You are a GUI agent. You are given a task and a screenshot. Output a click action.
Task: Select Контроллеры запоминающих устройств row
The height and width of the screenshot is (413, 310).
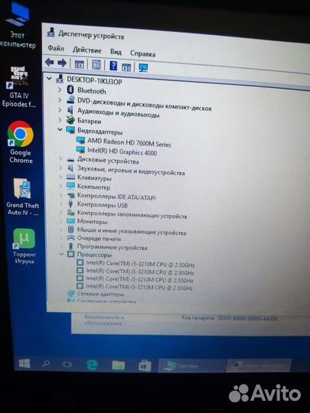click(132, 214)
